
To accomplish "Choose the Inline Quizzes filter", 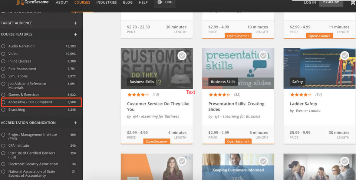I will [x=3, y=61].
